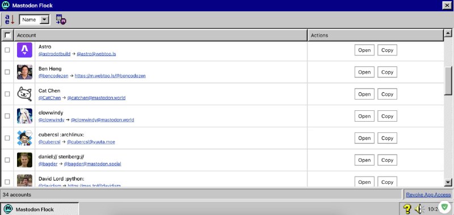Click the export to Mastodon toolbar icon
The width and height of the screenshot is (454, 215).
61,20
